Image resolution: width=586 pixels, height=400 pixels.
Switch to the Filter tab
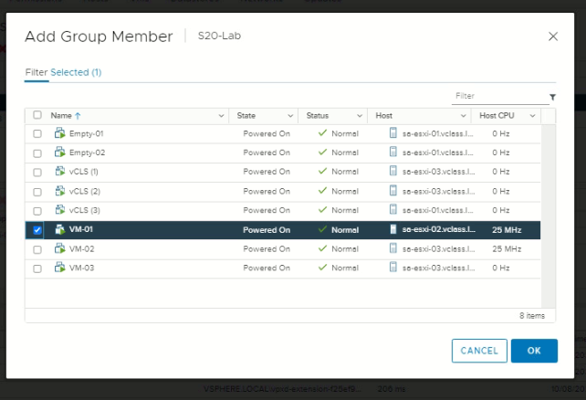tap(37, 72)
